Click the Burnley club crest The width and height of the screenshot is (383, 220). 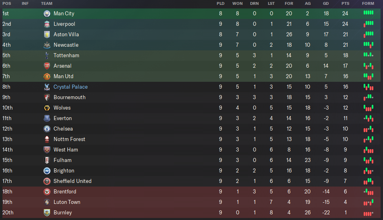pos(47,213)
